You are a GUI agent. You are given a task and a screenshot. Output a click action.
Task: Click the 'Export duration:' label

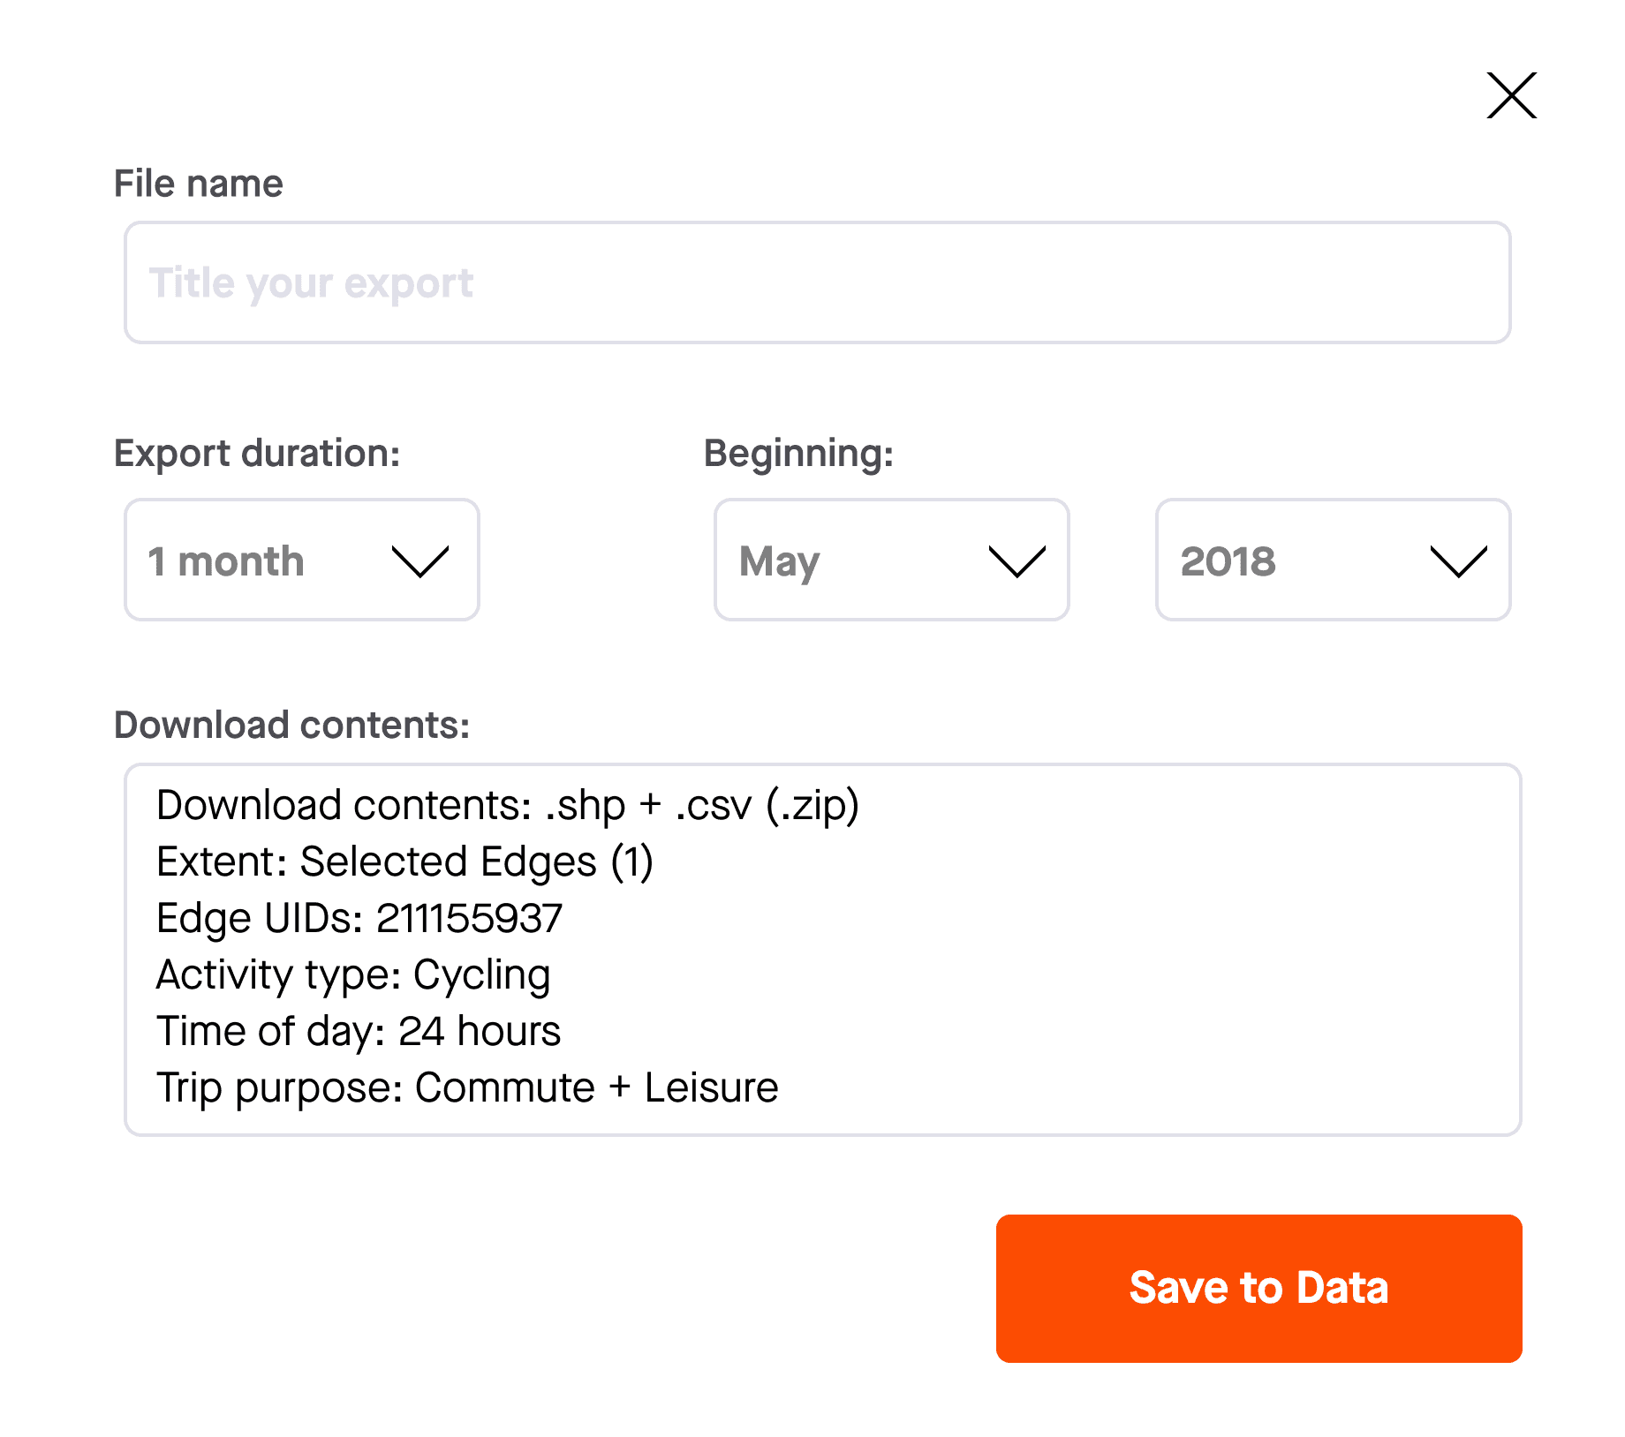click(257, 454)
